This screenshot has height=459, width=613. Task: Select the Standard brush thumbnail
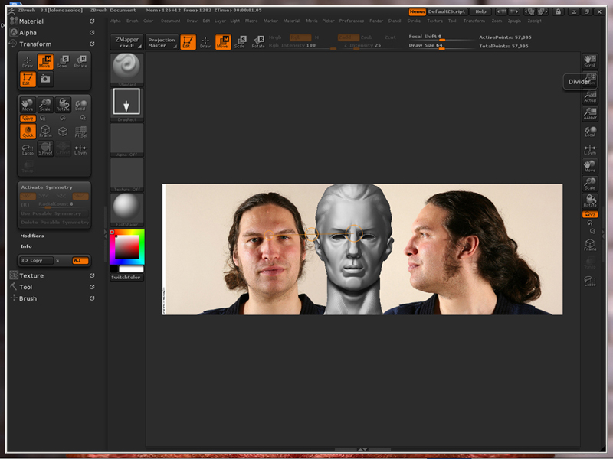tap(126, 69)
